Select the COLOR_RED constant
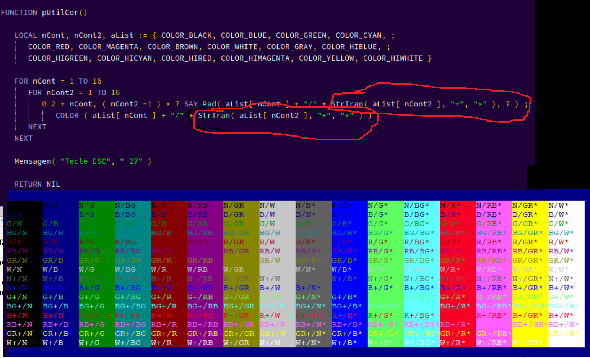Viewport: 590px width, 358px height. 49,47
